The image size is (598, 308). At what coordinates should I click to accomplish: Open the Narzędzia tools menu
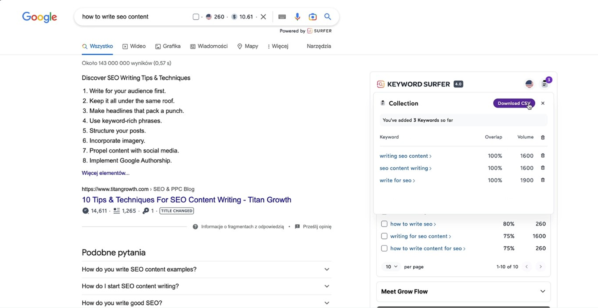(319, 46)
